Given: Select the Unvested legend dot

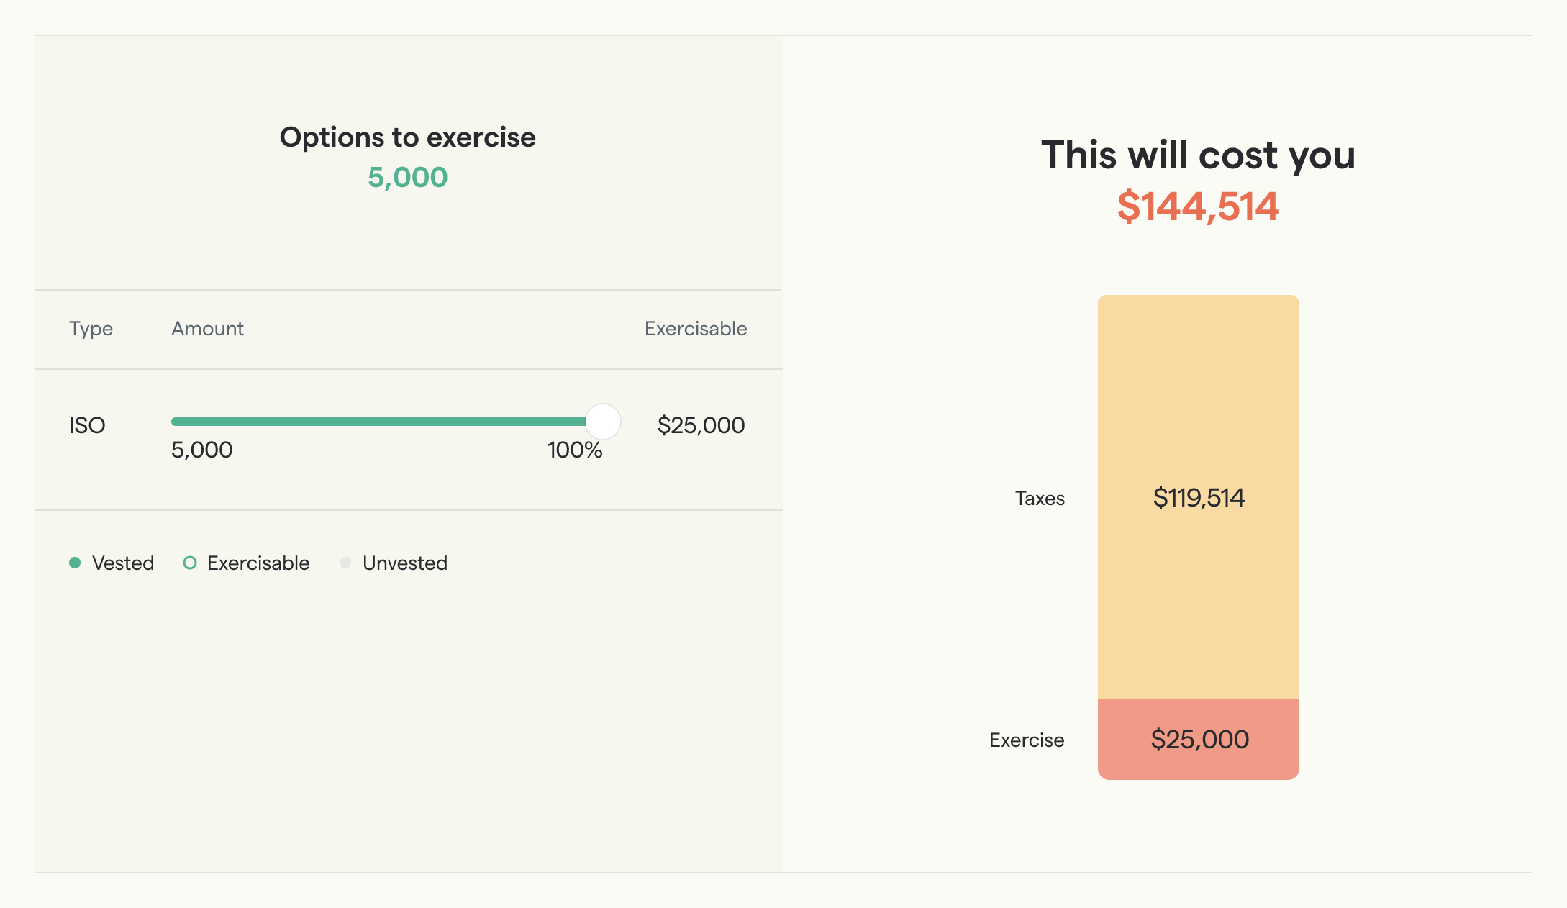Looking at the screenshot, I should click(x=346, y=563).
